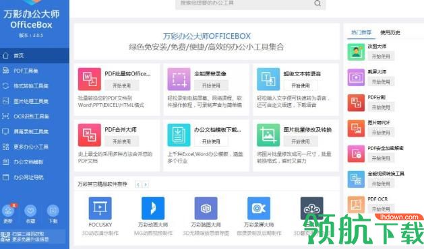Click the PDF安全加密解密 icon
Screen dimensions: 424x249
(x=356, y=153)
